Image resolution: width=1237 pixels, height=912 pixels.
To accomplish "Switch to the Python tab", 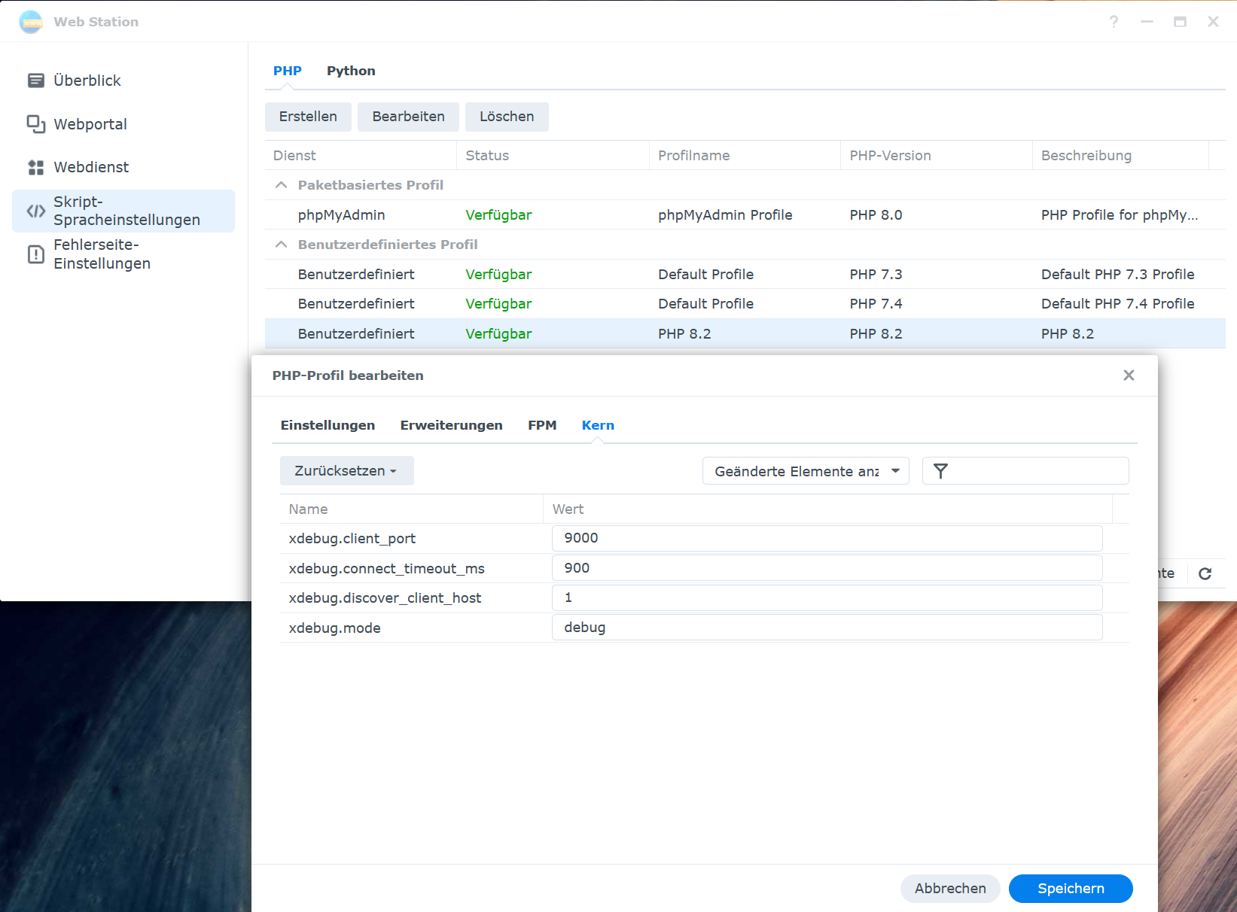I will (x=351, y=71).
